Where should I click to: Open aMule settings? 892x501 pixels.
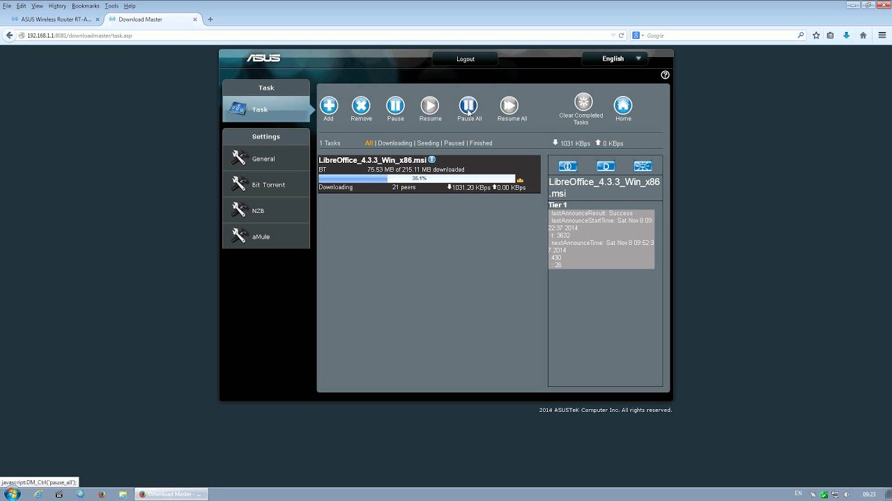(266, 237)
